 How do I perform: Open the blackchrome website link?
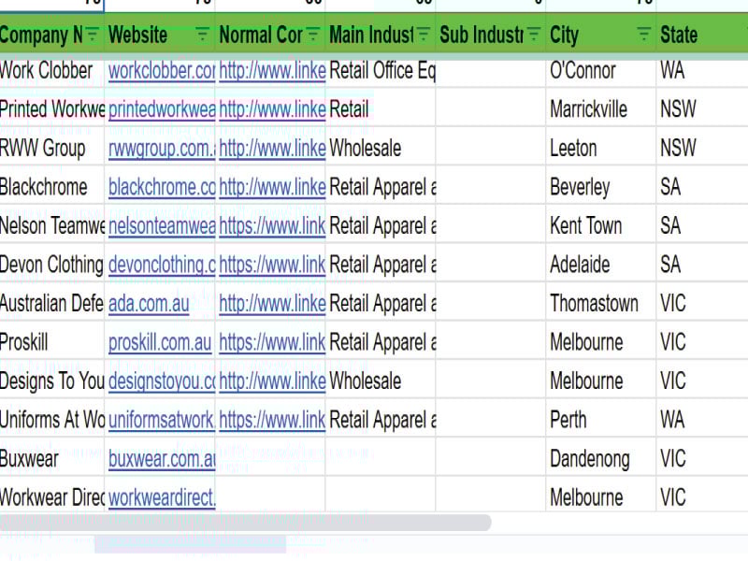click(162, 187)
